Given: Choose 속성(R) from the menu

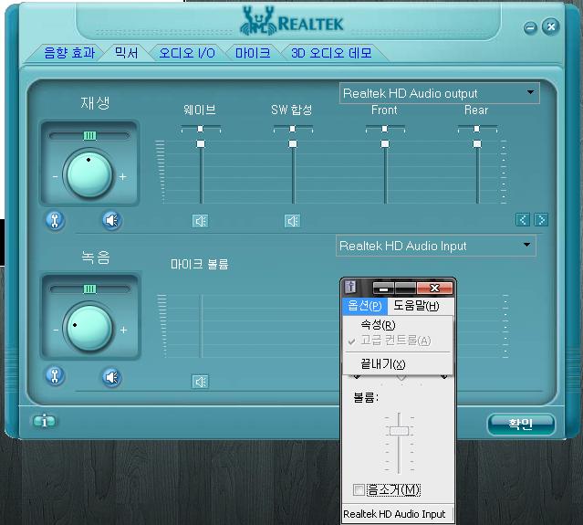Looking at the screenshot, I should (x=398, y=325).
